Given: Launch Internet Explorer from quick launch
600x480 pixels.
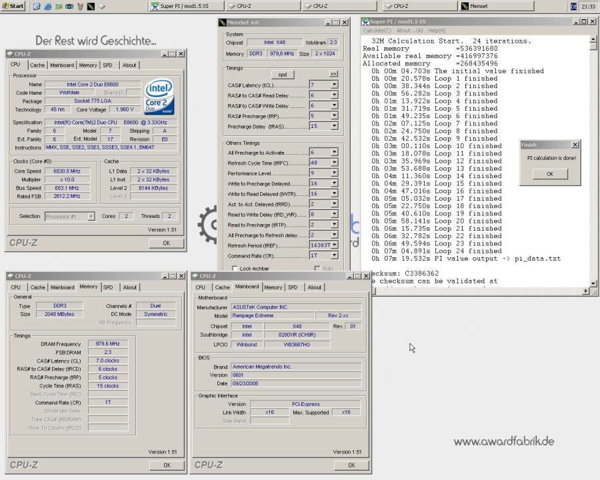Looking at the screenshot, I should 47,7.
